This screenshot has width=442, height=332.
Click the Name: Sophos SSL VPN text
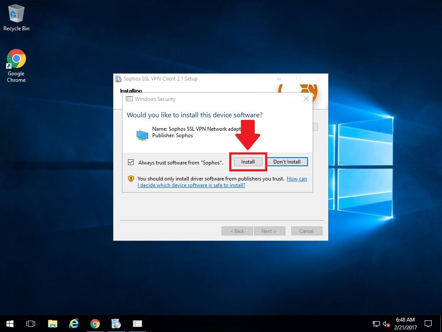pos(196,129)
